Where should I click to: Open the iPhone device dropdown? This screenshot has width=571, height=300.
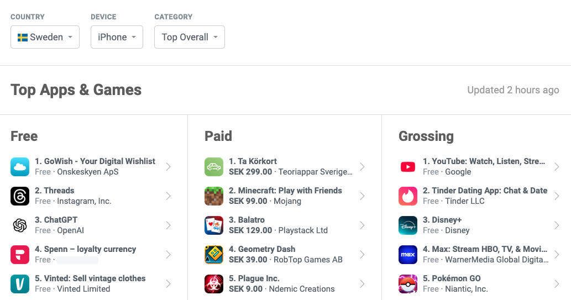[x=117, y=37]
